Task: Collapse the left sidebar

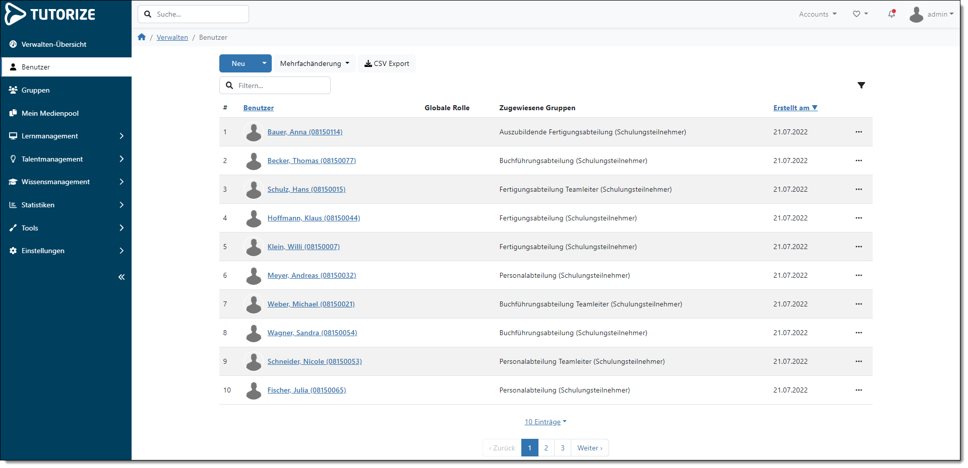Action: tap(121, 277)
